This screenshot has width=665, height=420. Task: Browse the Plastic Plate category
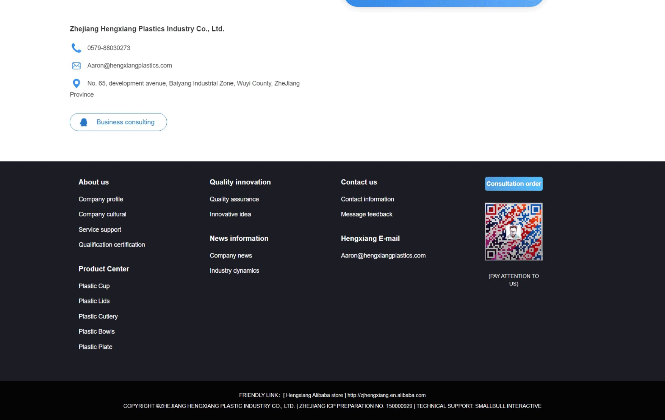click(x=95, y=347)
